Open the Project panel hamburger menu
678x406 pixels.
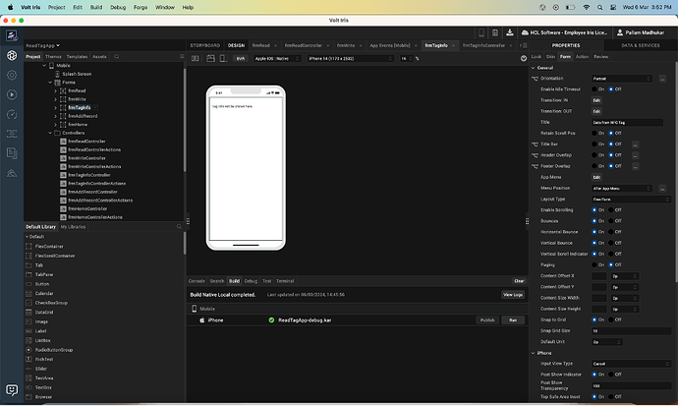coord(182,57)
